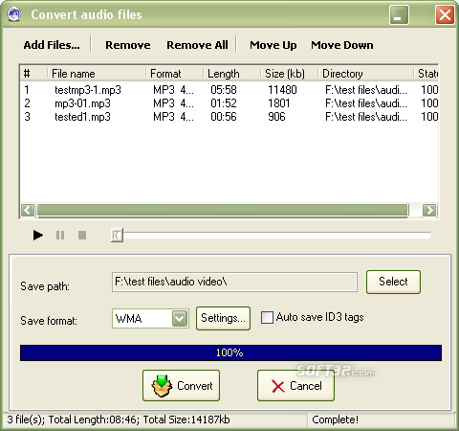Click the playback seek slider thumb
This screenshot has height=431, width=459.
click(117, 236)
